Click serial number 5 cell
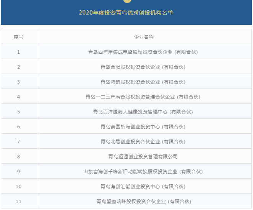The width and height of the screenshot is (253, 210). [x=19, y=111]
